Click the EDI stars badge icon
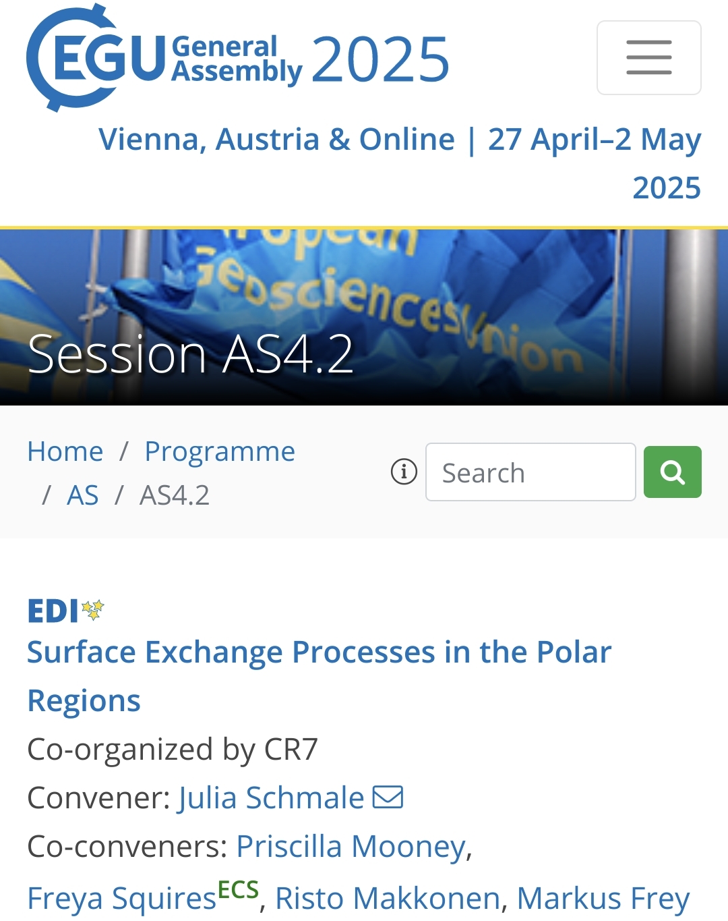The height and width of the screenshot is (921, 728). [x=92, y=610]
